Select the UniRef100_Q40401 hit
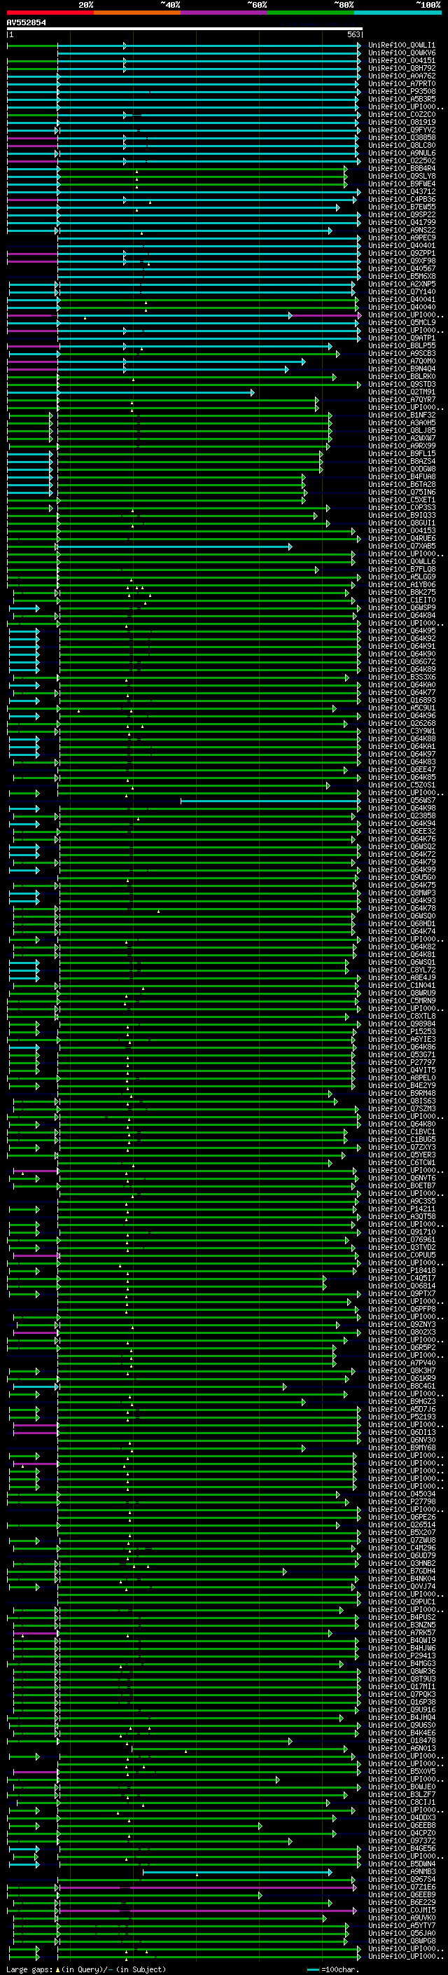This screenshot has width=448, height=1975. pyautogui.click(x=401, y=245)
